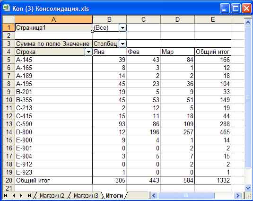This screenshot has height=201, width=253.
Task: Click horizontal scrollbar left arrow
Action: click(x=154, y=196)
